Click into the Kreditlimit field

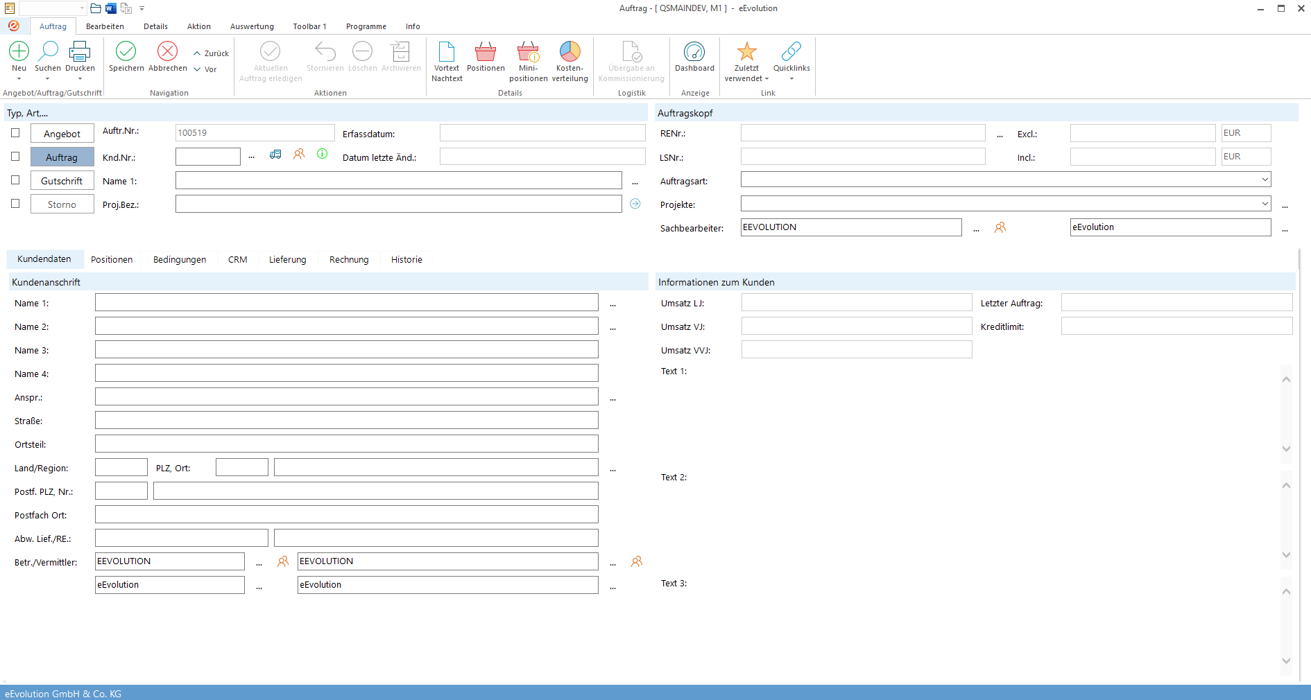coord(1177,326)
